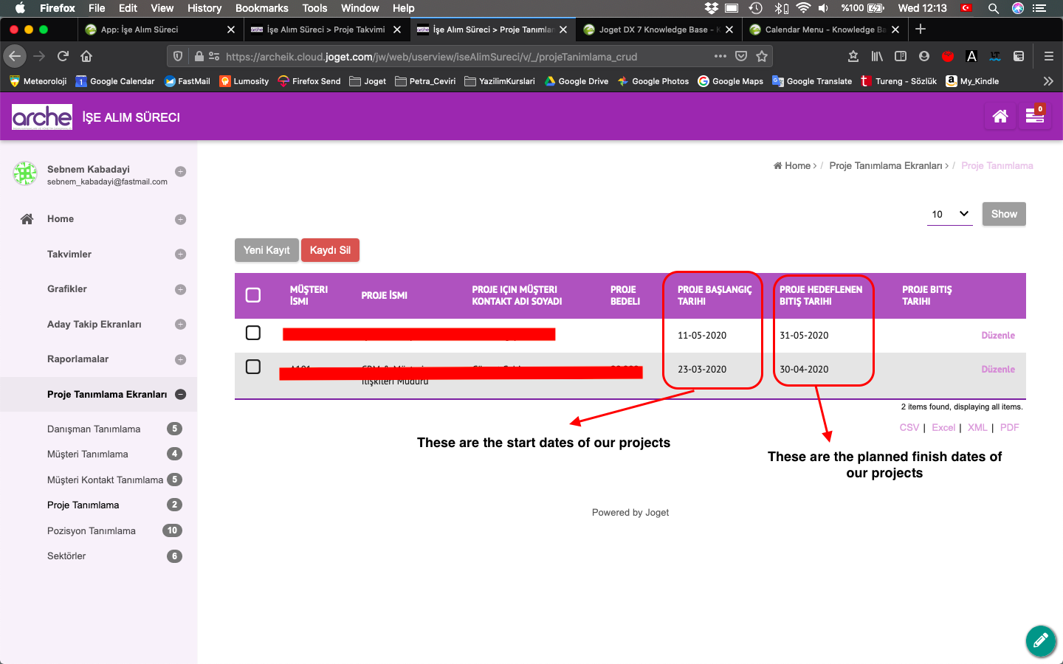This screenshot has height=664, width=1063.
Task: Go back with the browser back arrow
Action: (15, 56)
